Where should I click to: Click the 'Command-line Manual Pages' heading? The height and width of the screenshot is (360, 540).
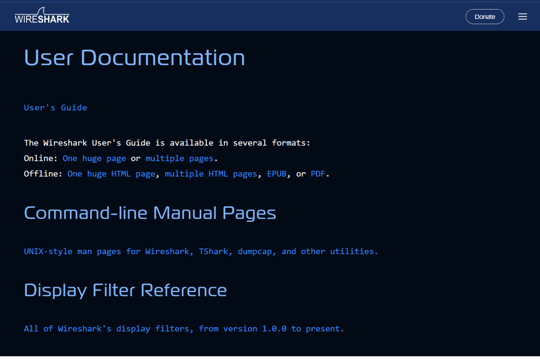tap(150, 213)
